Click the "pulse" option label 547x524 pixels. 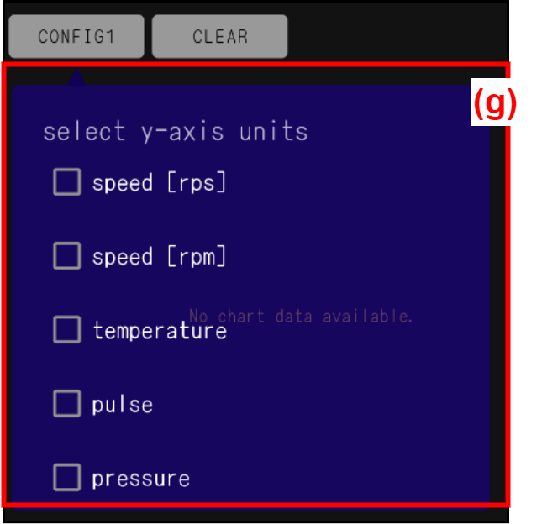coord(123,405)
